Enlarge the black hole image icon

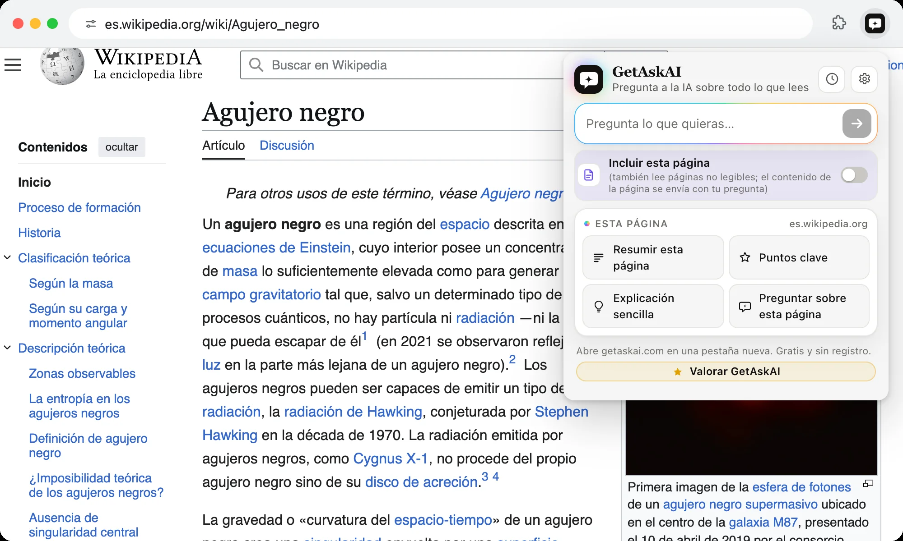click(868, 484)
